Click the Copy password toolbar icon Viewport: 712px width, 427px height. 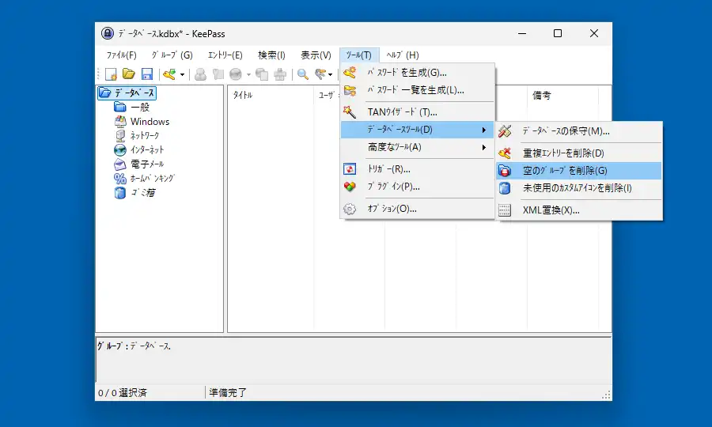pyautogui.click(x=218, y=74)
